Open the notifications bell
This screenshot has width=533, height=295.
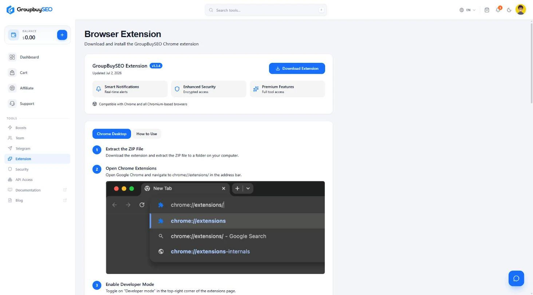[498, 10]
